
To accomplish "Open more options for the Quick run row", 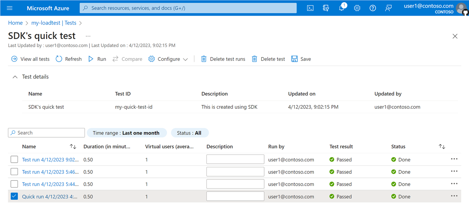I will click(454, 196).
